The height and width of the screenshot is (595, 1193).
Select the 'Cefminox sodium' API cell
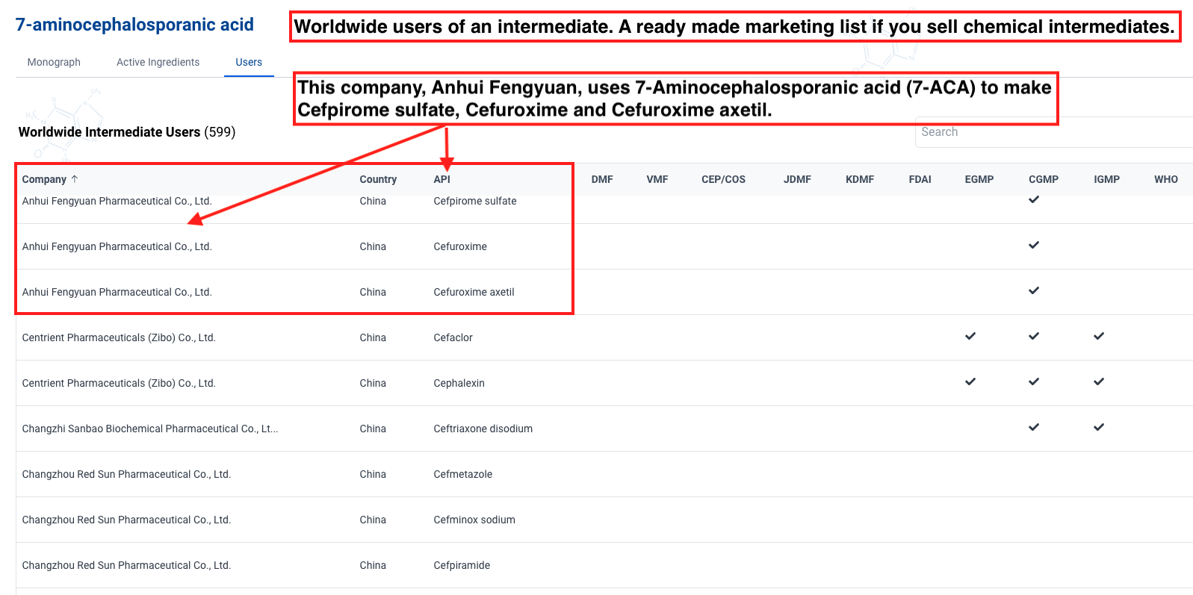point(474,520)
